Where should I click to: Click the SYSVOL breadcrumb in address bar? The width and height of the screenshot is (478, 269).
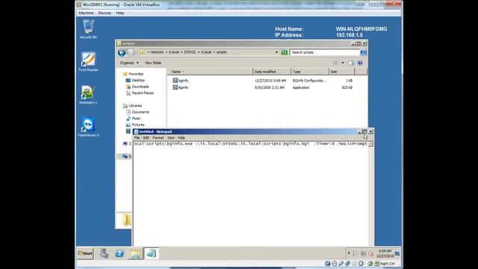tap(190, 52)
